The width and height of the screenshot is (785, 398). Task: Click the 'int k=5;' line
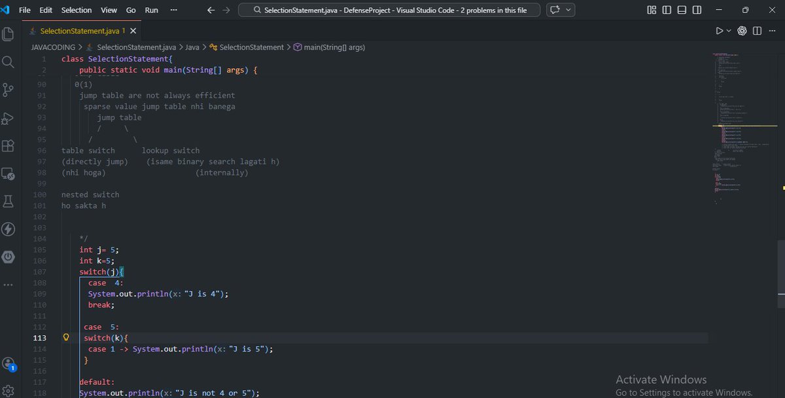97,261
